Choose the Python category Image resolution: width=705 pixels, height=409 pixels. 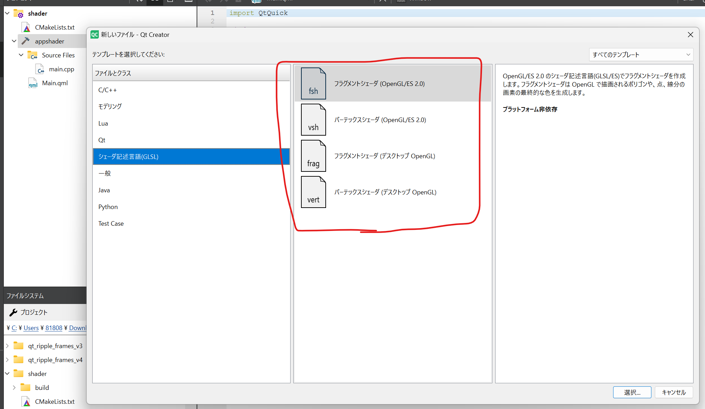[x=191, y=207]
